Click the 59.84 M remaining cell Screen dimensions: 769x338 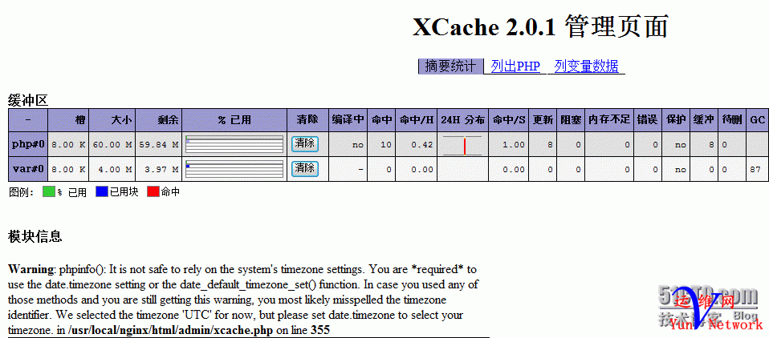[159, 144]
